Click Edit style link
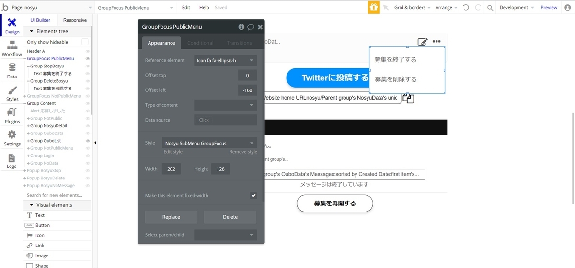The image size is (575, 268). tap(173, 152)
